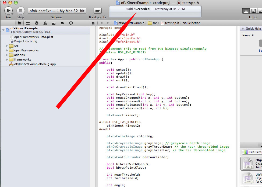Expand the addons folder
Image resolution: width=262 pixels, height=187 pixels.
(x=7, y=55)
